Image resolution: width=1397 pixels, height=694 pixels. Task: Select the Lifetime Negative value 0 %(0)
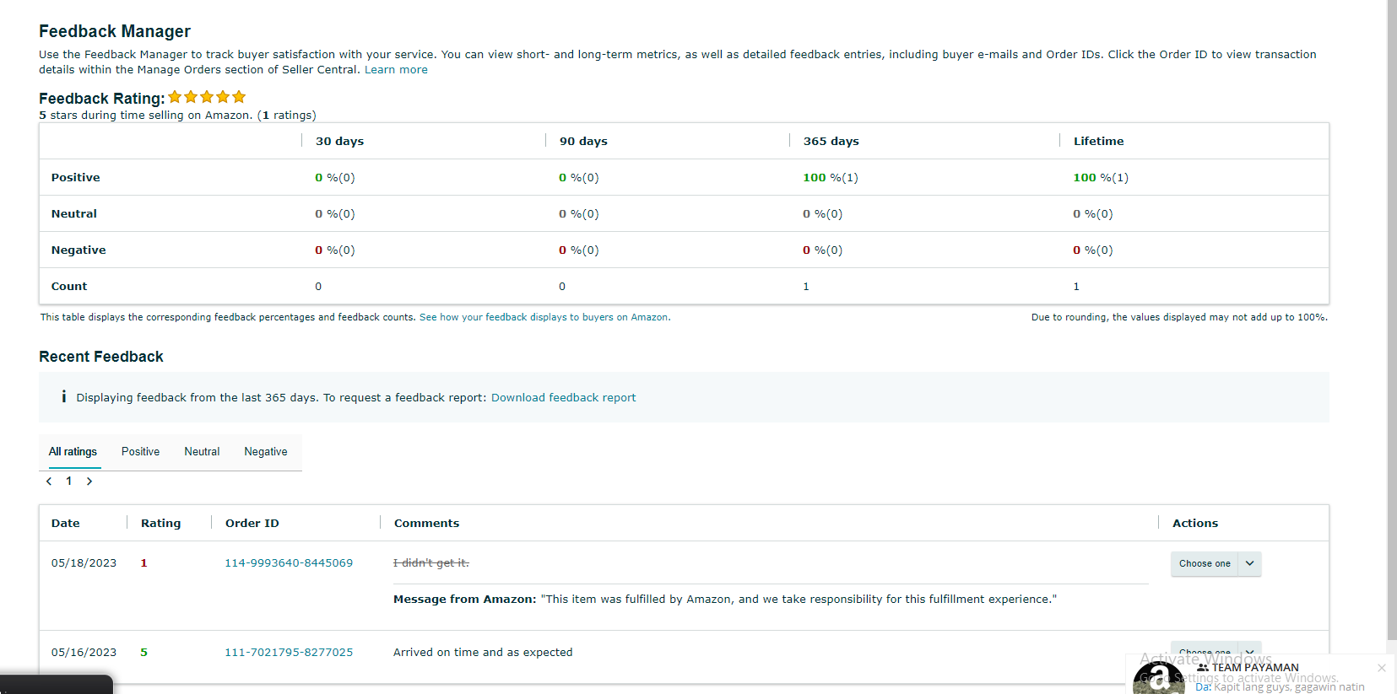click(x=1093, y=250)
